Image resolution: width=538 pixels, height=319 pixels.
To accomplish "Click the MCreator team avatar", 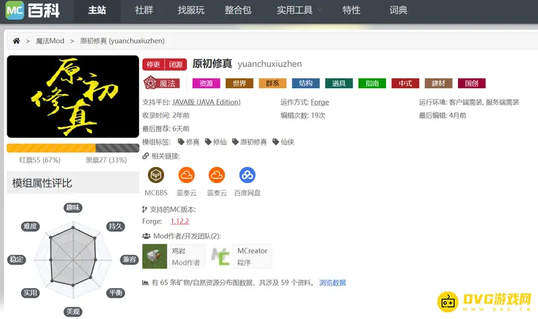I will click(x=221, y=256).
